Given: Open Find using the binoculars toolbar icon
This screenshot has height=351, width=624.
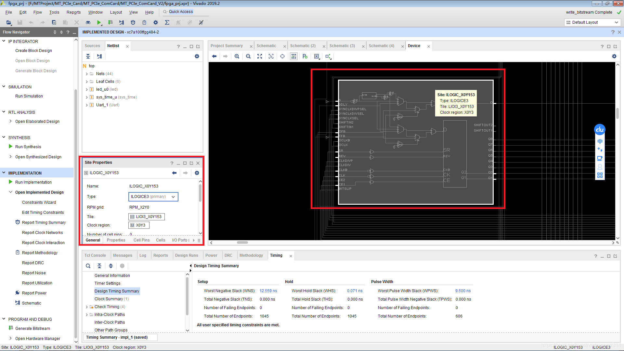Looking at the screenshot, I should [88, 22].
